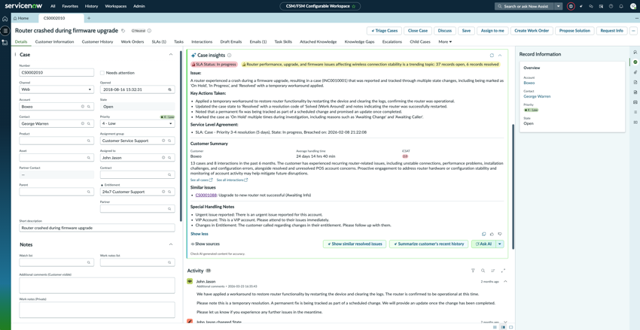Open similar case CS0001088 link

pos(206,195)
